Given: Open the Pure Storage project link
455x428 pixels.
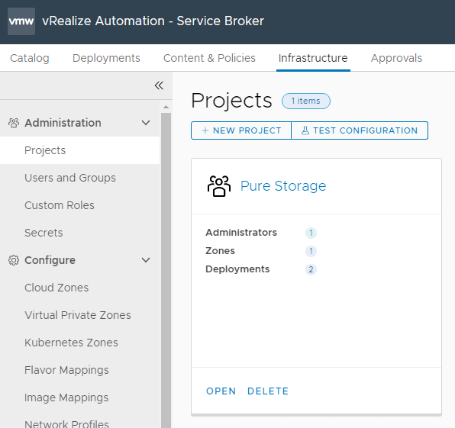Looking at the screenshot, I should tap(283, 186).
